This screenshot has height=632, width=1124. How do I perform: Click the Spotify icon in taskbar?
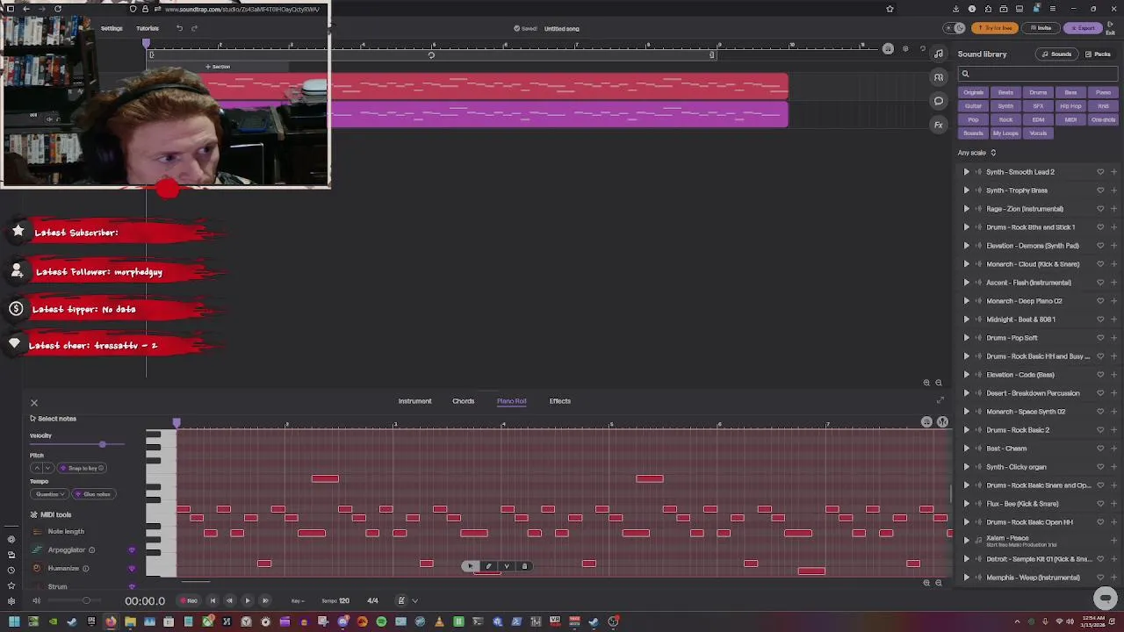381,621
